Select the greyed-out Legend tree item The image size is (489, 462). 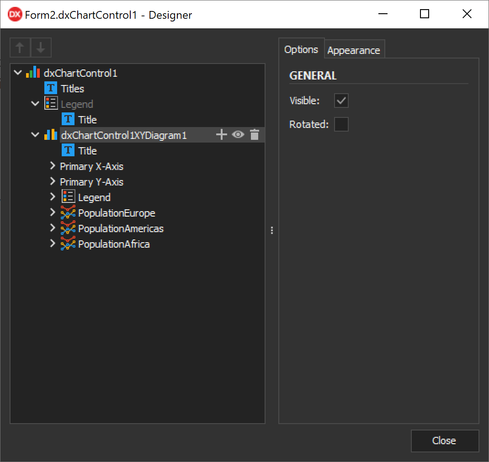(x=77, y=104)
